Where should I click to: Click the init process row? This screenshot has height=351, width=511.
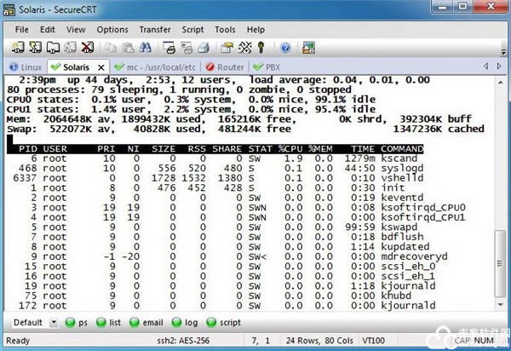(215, 188)
